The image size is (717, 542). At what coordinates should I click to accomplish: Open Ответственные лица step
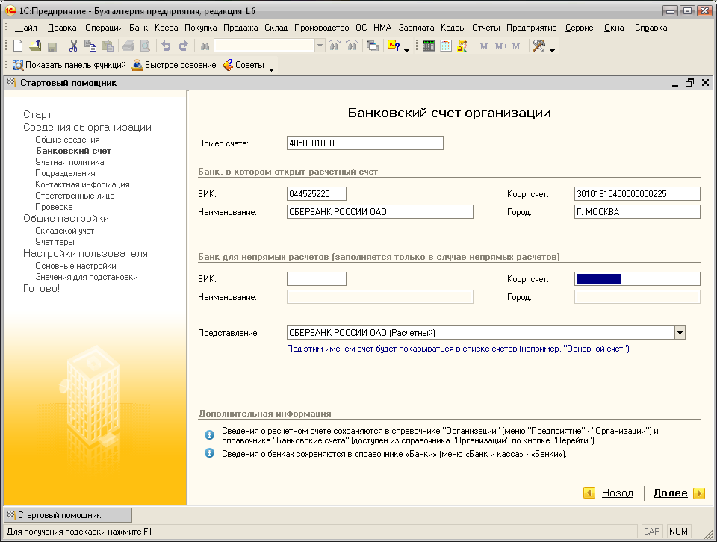75,196
